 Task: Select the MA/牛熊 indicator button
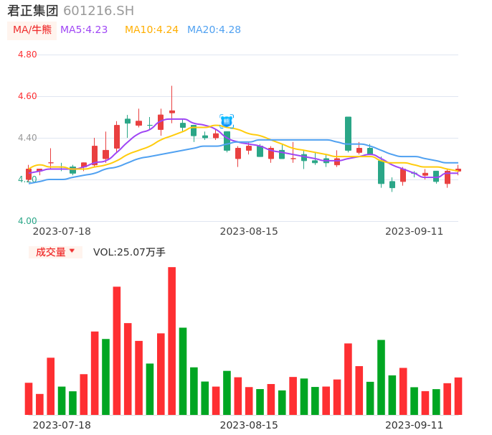[x=32, y=30]
